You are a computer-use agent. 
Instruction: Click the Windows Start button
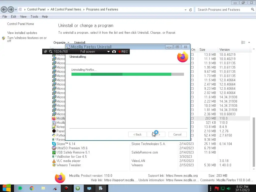tap(7, 188)
